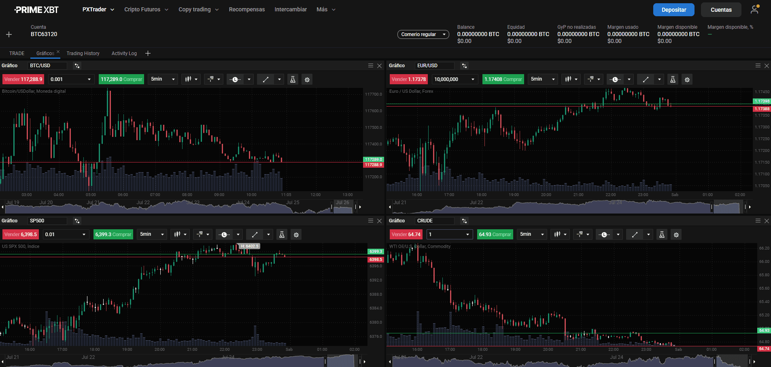This screenshot has width=771, height=367.
Task: Open the BTC/USD chart hamburger menu
Action: point(371,66)
